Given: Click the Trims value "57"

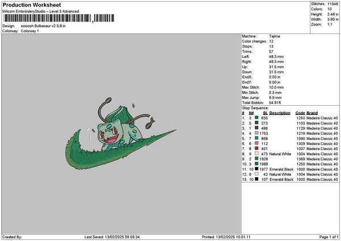Looking at the screenshot, I should (x=271, y=52).
